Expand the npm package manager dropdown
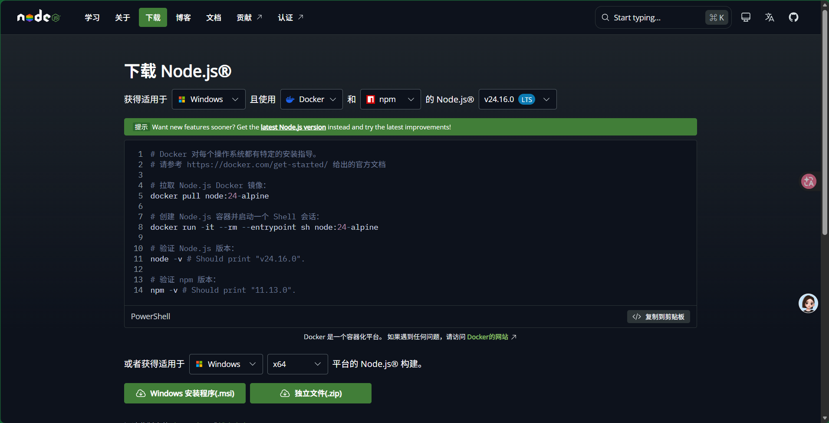 click(391, 99)
